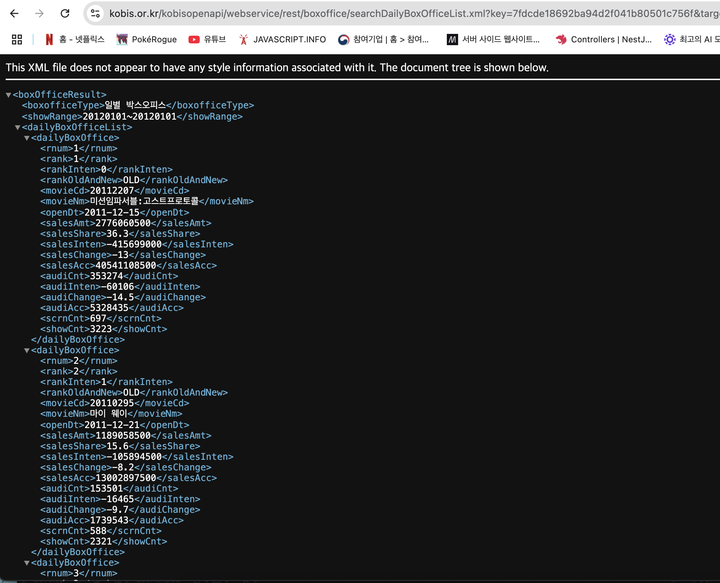Open site information icon in address bar

pos(95,13)
